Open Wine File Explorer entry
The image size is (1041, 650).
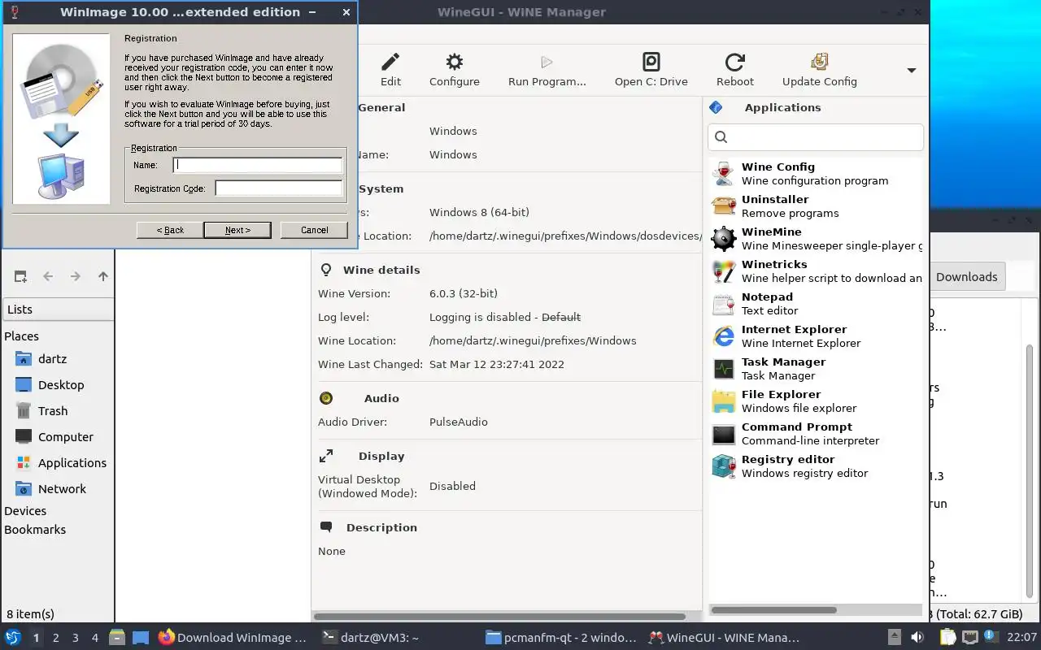tap(817, 401)
